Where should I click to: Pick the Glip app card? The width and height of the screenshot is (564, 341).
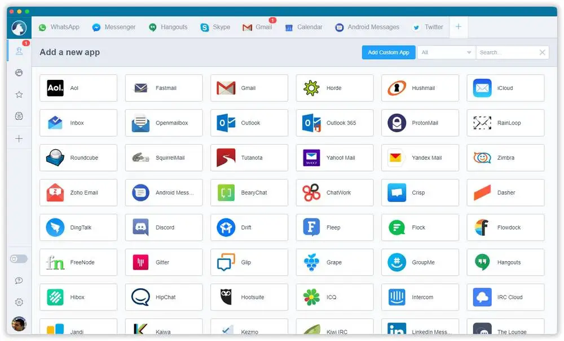[x=249, y=262]
